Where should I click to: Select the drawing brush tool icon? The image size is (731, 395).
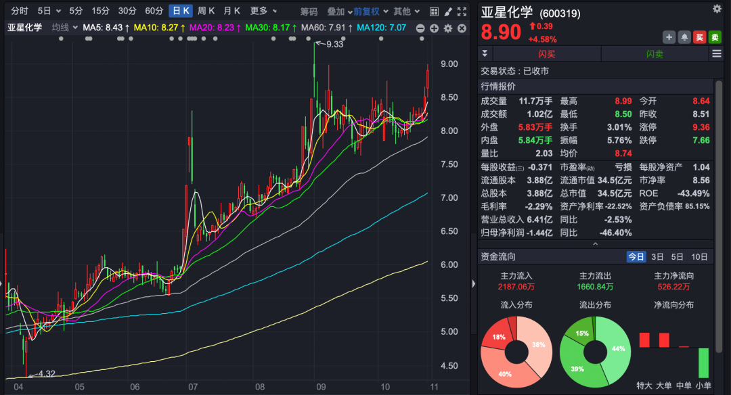pyautogui.click(x=447, y=11)
